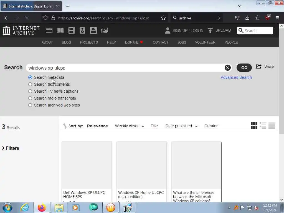This screenshot has height=213, width=284.
Task: Open the Firefox hamburger menu
Action: 277,18
